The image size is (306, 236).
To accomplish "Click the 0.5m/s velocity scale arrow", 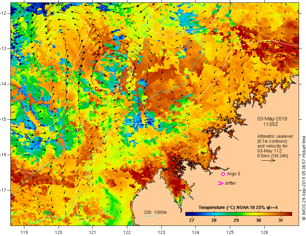I will pos(268,160).
